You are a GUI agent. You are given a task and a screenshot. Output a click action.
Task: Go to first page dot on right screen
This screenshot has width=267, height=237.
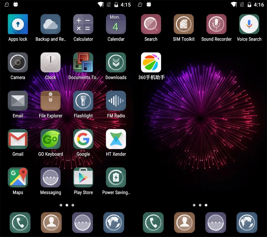coord(194,205)
